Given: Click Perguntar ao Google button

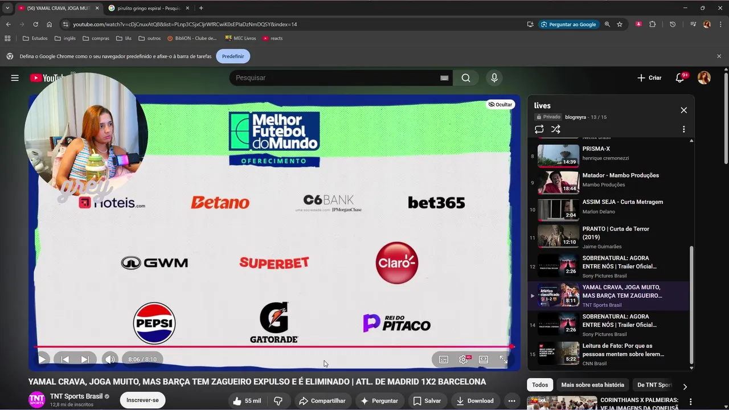Looking at the screenshot, I should 568,24.
